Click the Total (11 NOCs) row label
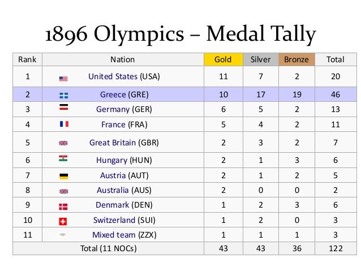This screenshot has height=271, width=361. click(109, 248)
